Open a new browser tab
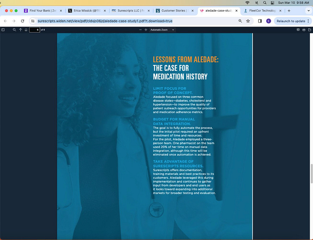 pos(289,11)
